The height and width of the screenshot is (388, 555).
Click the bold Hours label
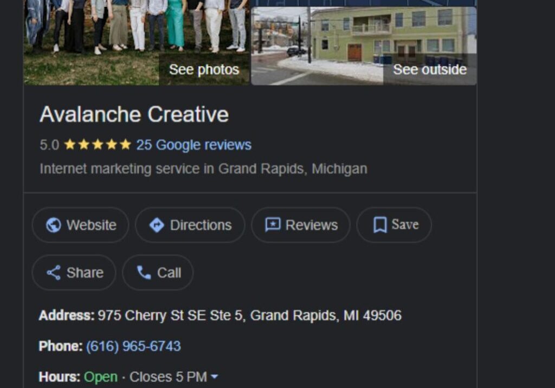click(60, 377)
